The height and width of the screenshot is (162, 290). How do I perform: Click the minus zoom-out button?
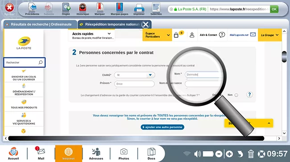click(219, 154)
